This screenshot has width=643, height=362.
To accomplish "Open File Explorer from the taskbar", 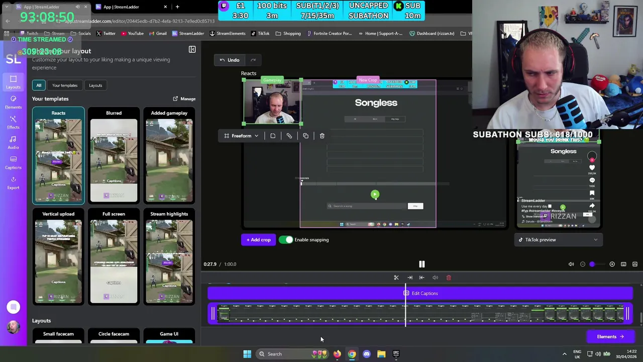I will click(381, 354).
